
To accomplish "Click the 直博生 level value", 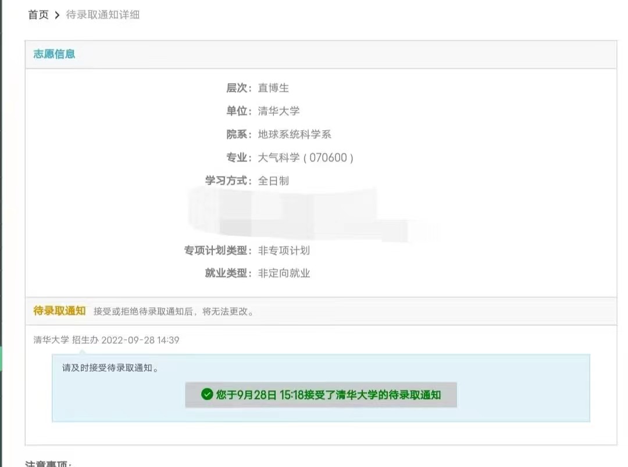I will point(273,88).
